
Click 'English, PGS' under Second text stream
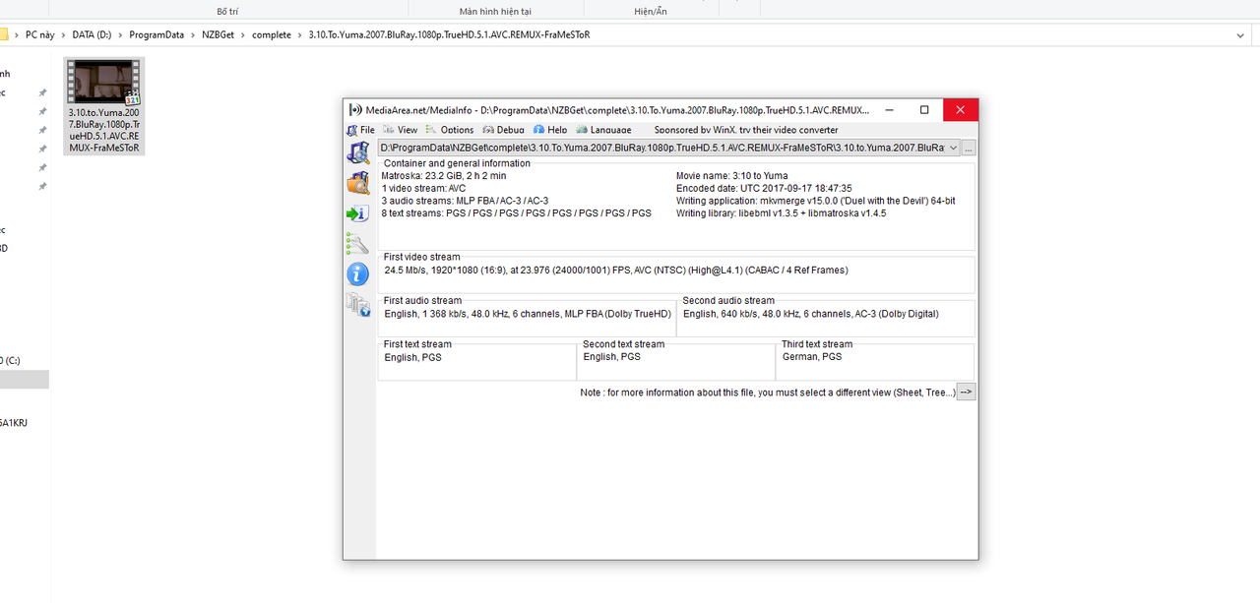pos(611,357)
